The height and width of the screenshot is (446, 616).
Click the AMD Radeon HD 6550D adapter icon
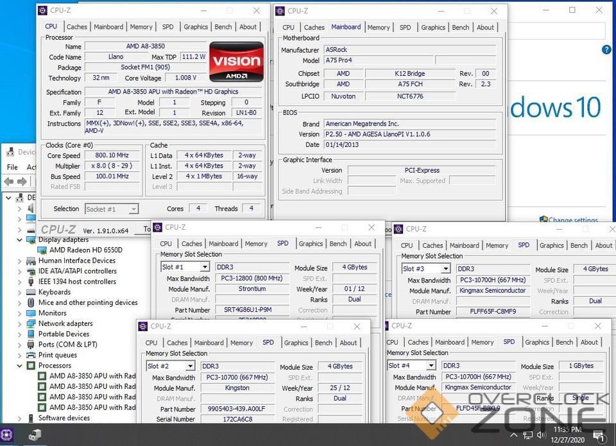(x=42, y=250)
